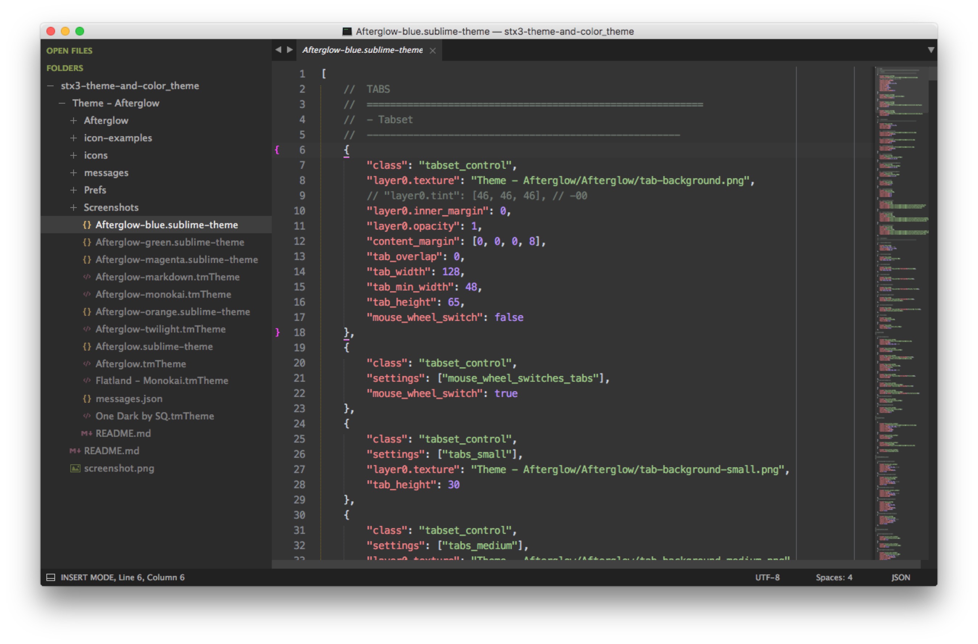Viewport: 978px width, 644px height.
Task: Click the file icon in the window title bar
Action: [347, 32]
